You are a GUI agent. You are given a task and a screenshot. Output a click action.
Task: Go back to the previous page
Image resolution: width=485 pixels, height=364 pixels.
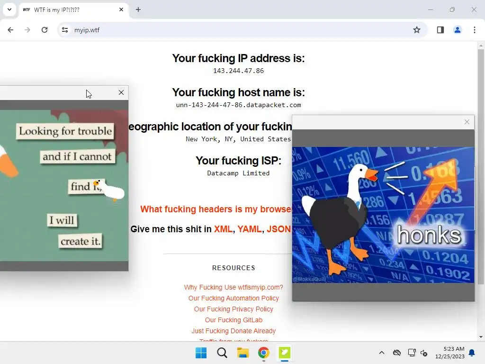(10, 30)
